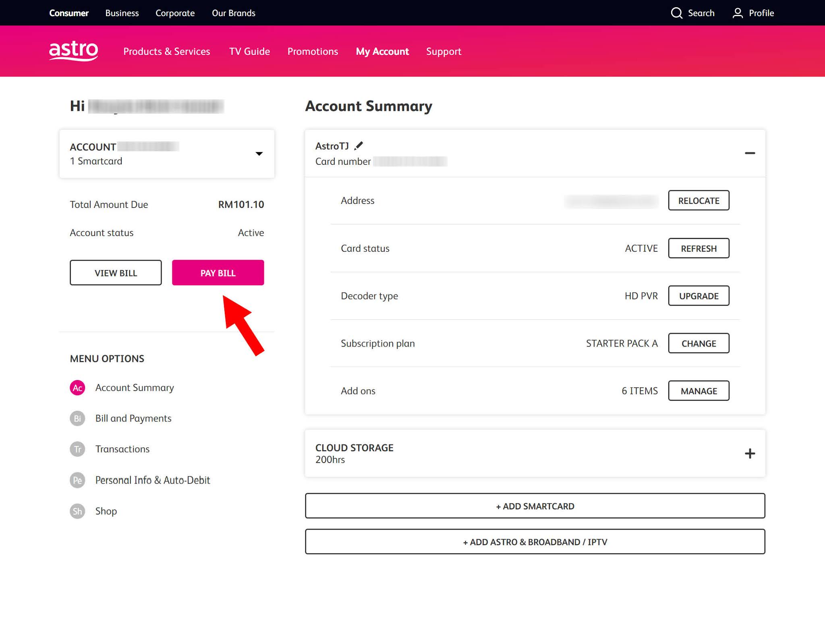The width and height of the screenshot is (825, 619).
Task: Click the Add Smartcard button
Action: click(x=535, y=506)
